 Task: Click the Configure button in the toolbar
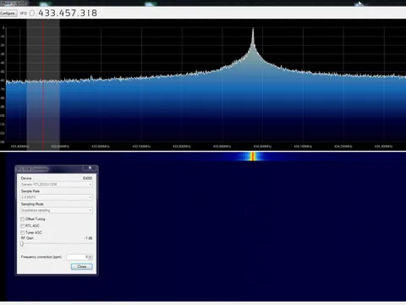(8, 14)
